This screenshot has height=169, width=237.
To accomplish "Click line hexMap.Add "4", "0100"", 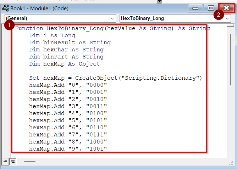I will click(68, 114).
